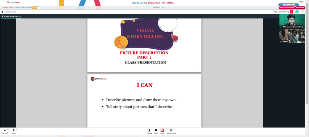Click the Having issues? text
The height and width of the screenshot is (137, 309).
tap(9, 8)
